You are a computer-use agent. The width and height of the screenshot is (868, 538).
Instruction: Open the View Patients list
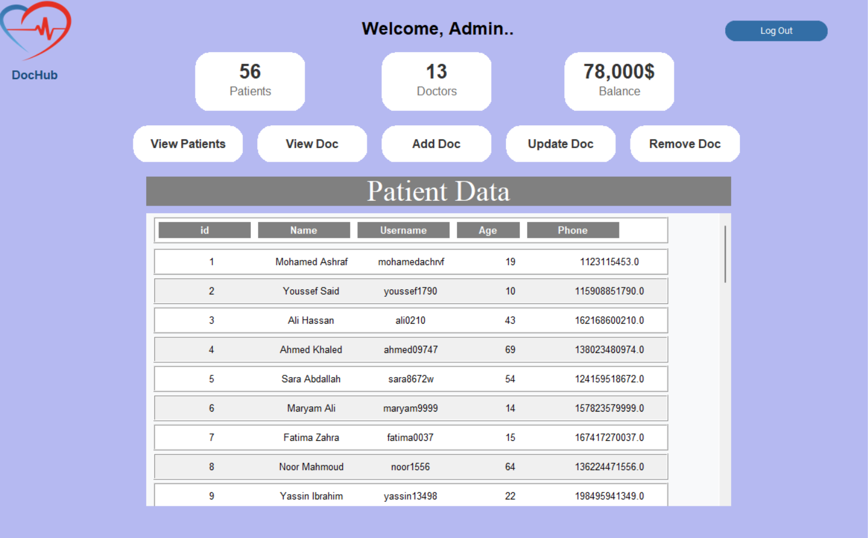point(188,144)
